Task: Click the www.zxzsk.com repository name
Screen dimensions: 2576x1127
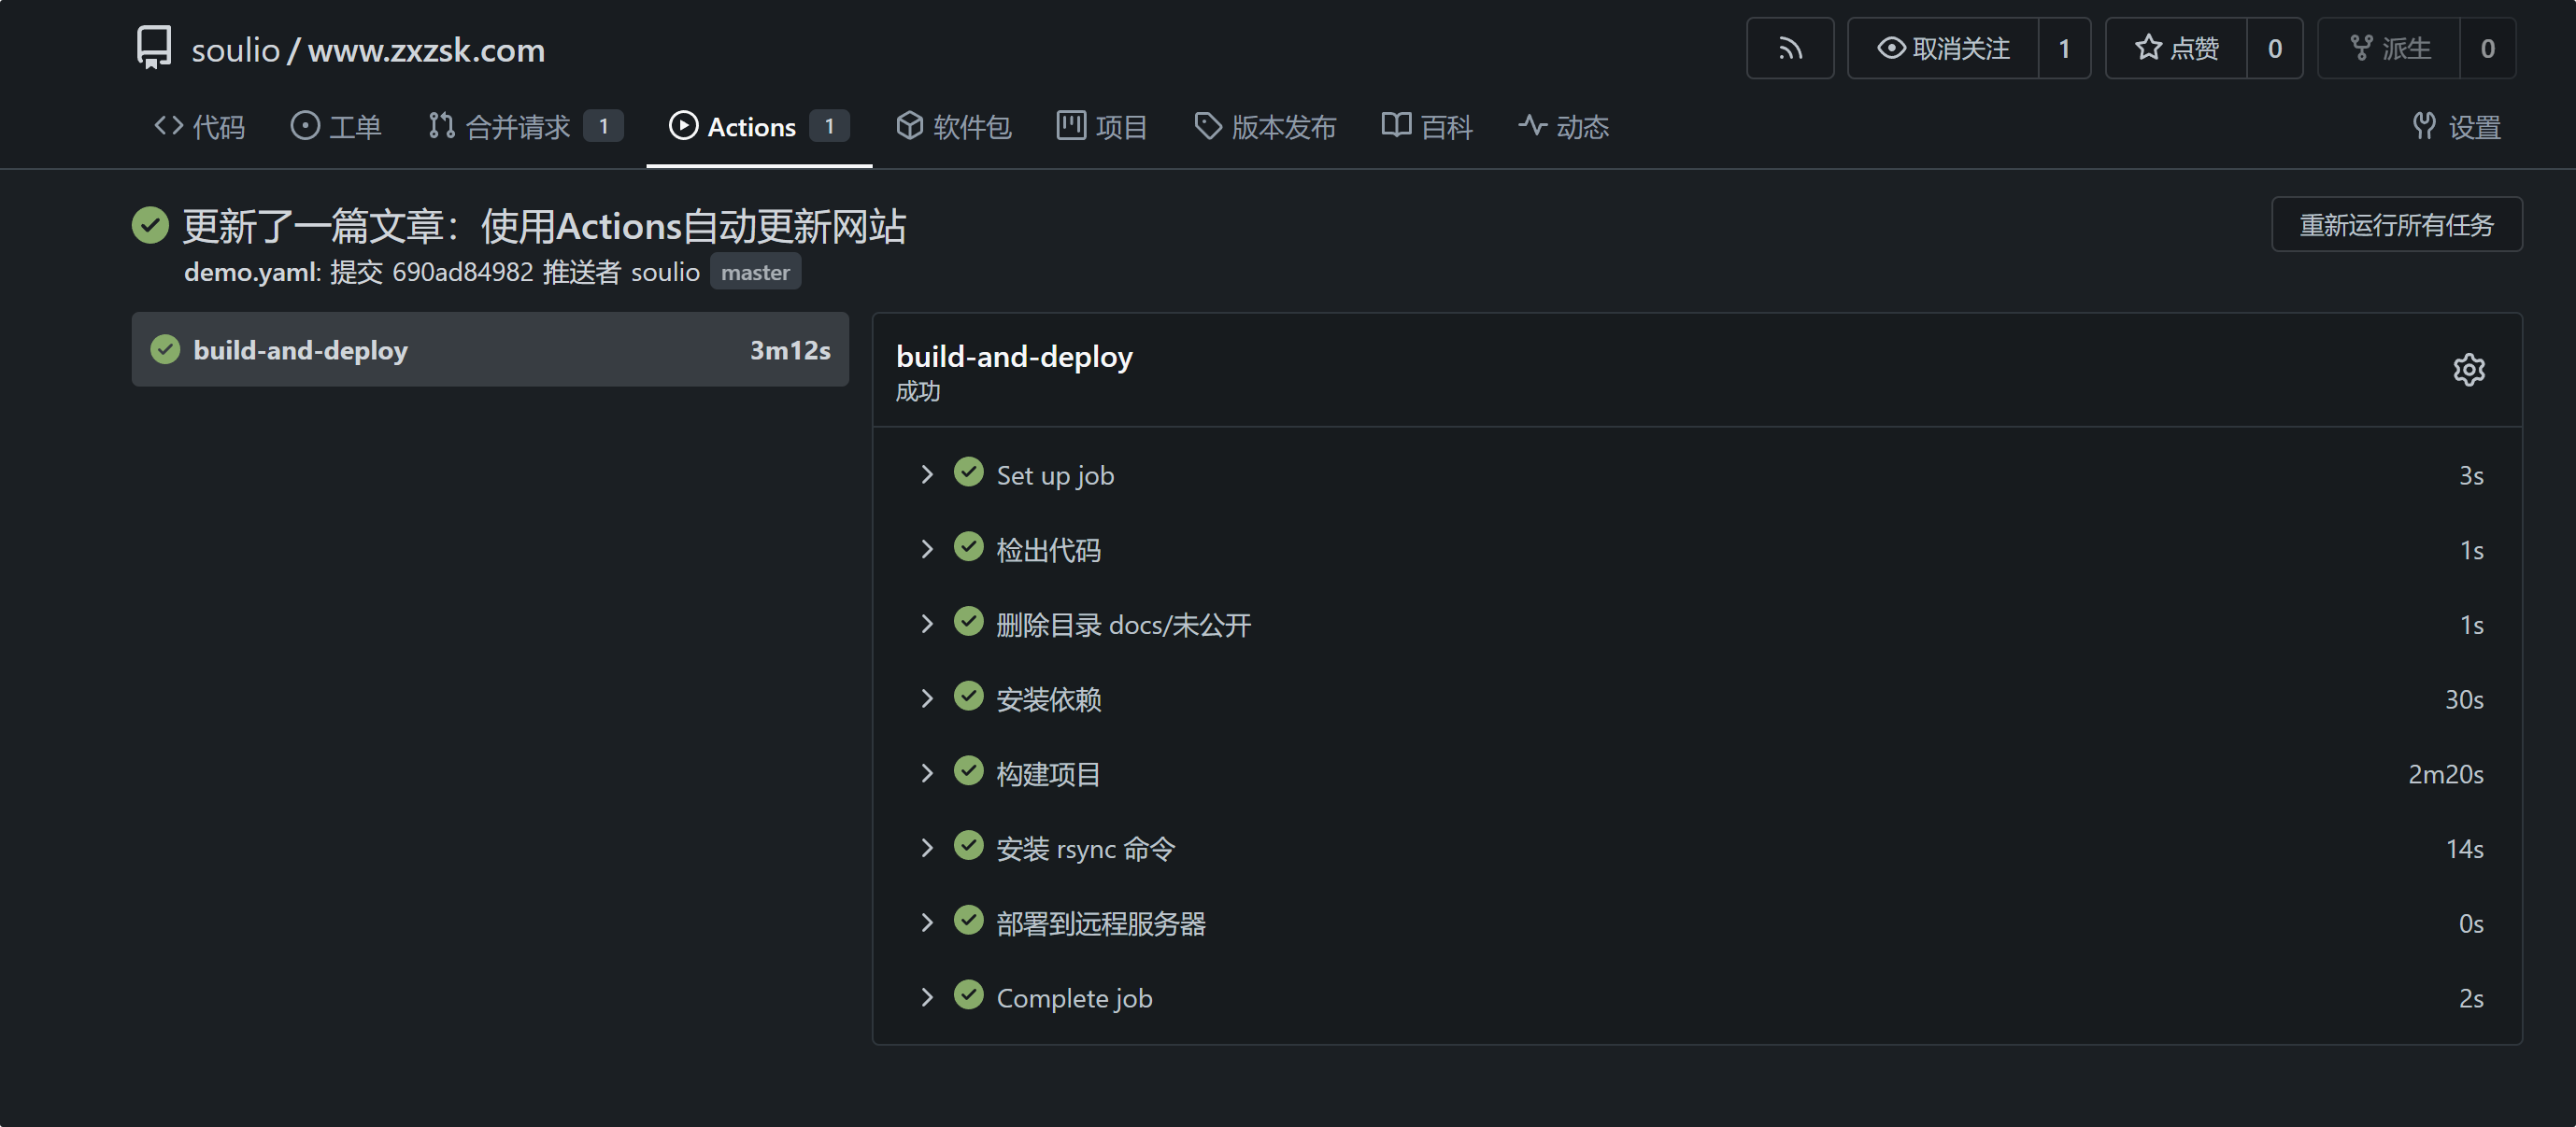Action: (426, 50)
